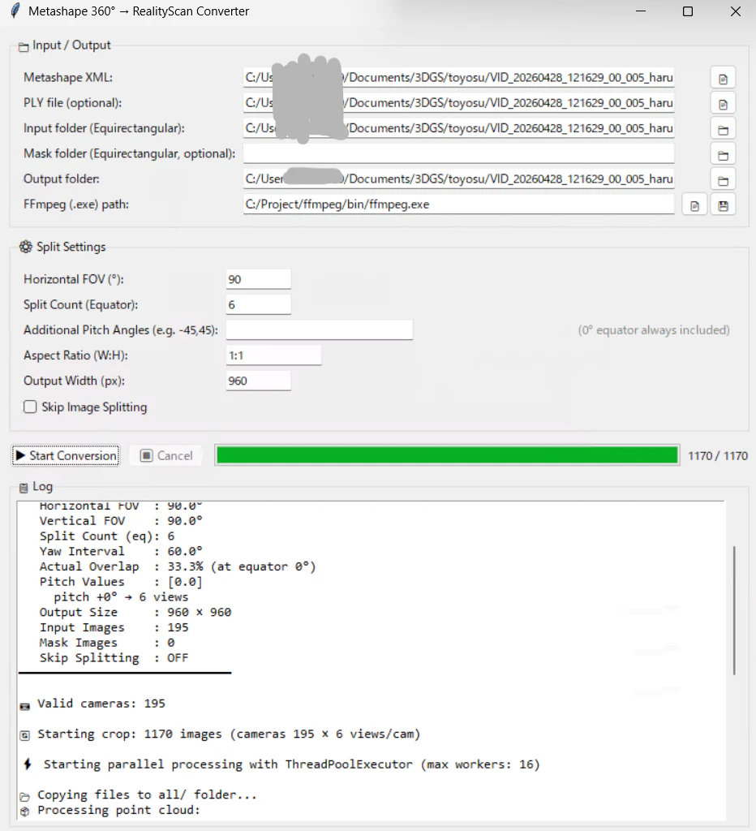Viewport: 756px width, 831px height.
Task: Click the browse file icon for Metashape XML
Action: click(723, 79)
